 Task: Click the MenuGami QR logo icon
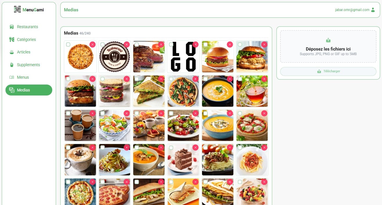17,9
